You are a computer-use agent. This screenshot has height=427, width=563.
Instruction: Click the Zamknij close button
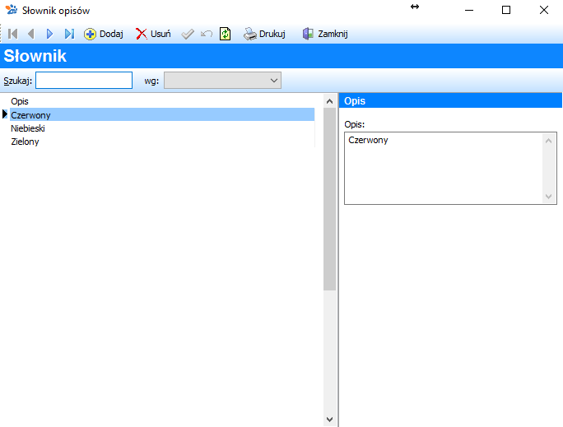[x=325, y=34]
